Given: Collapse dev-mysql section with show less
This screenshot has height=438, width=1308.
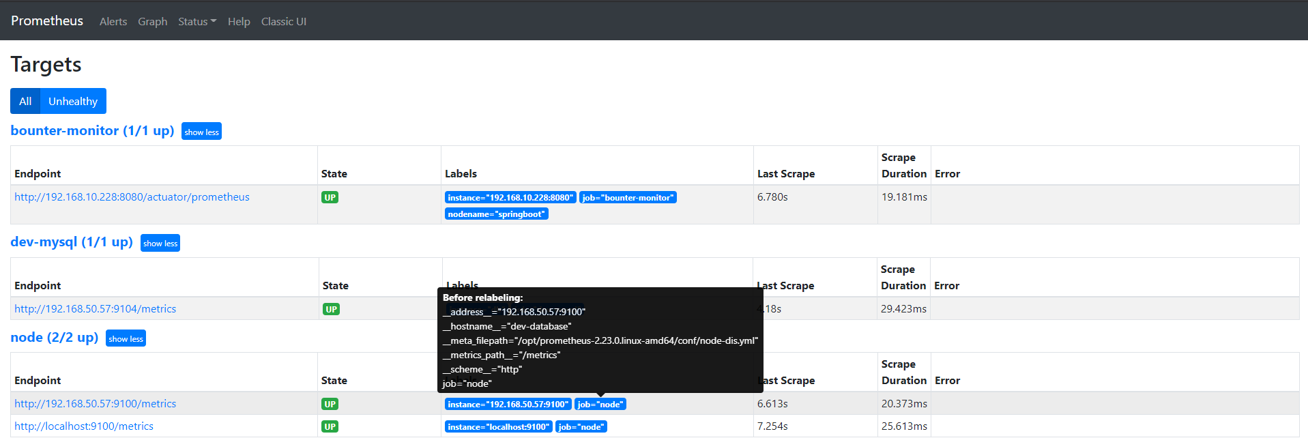Looking at the screenshot, I should tap(160, 244).
